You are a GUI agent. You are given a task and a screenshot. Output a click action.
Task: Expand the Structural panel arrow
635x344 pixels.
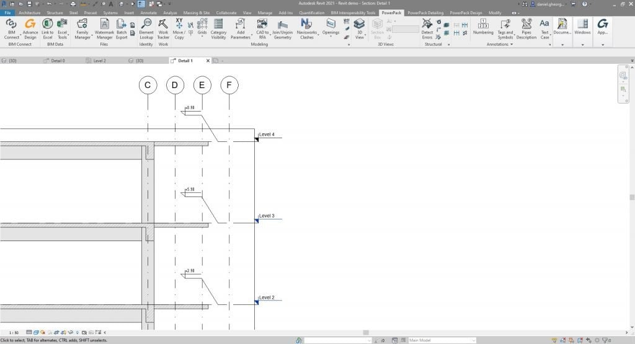(449, 45)
